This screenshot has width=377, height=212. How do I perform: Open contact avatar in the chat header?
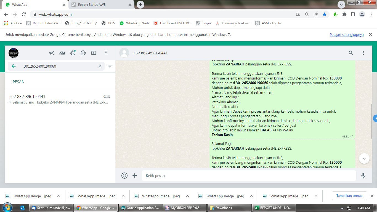click(124, 53)
